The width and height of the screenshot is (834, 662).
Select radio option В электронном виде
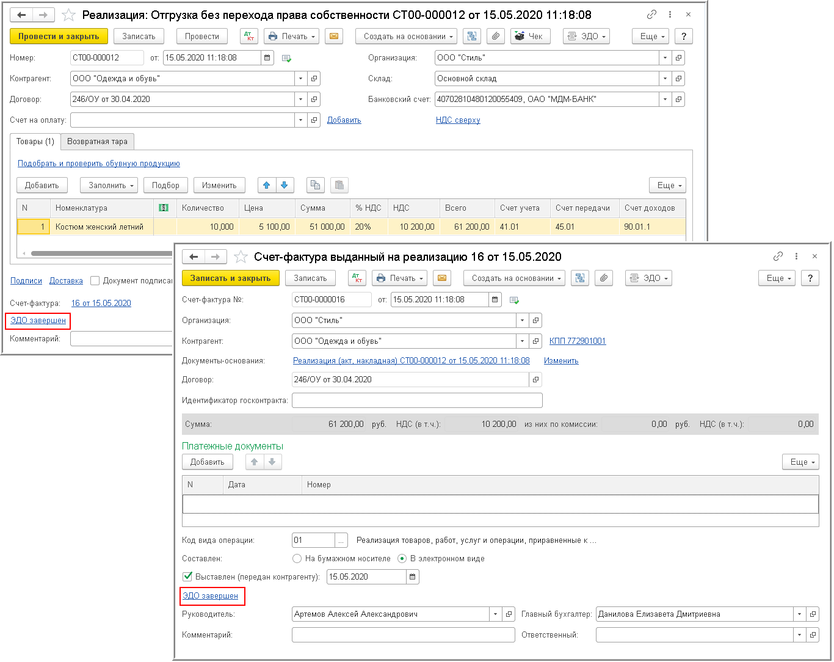[x=402, y=559]
